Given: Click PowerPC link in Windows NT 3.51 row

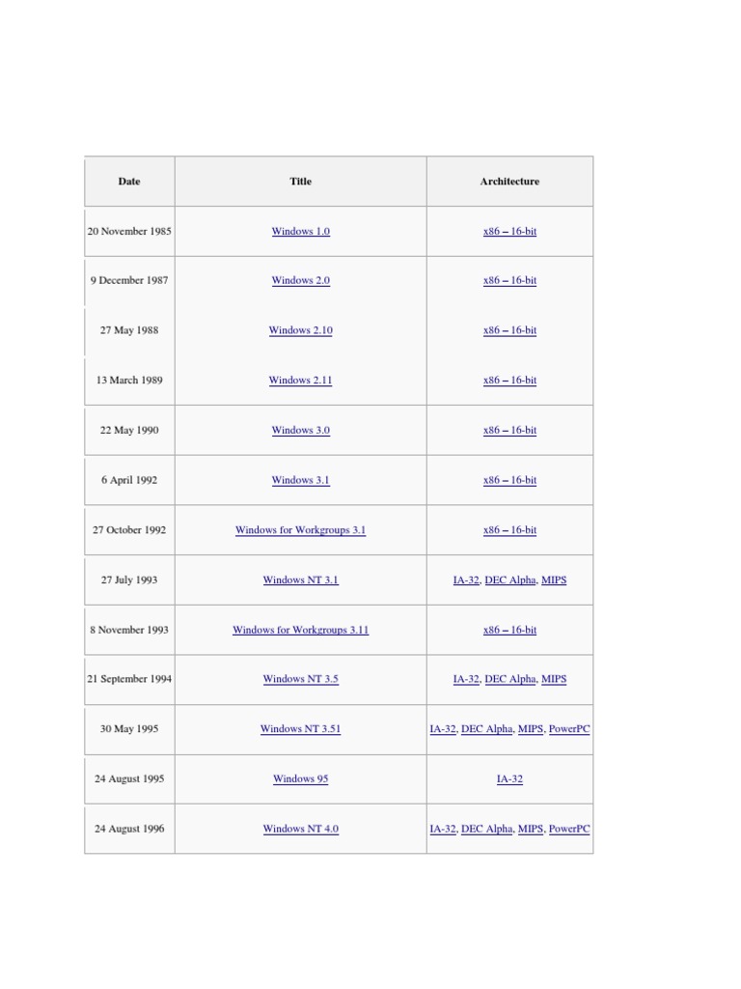Looking at the screenshot, I should [569, 729].
